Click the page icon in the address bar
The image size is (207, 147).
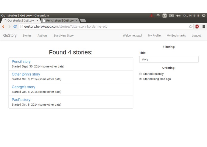22,26
